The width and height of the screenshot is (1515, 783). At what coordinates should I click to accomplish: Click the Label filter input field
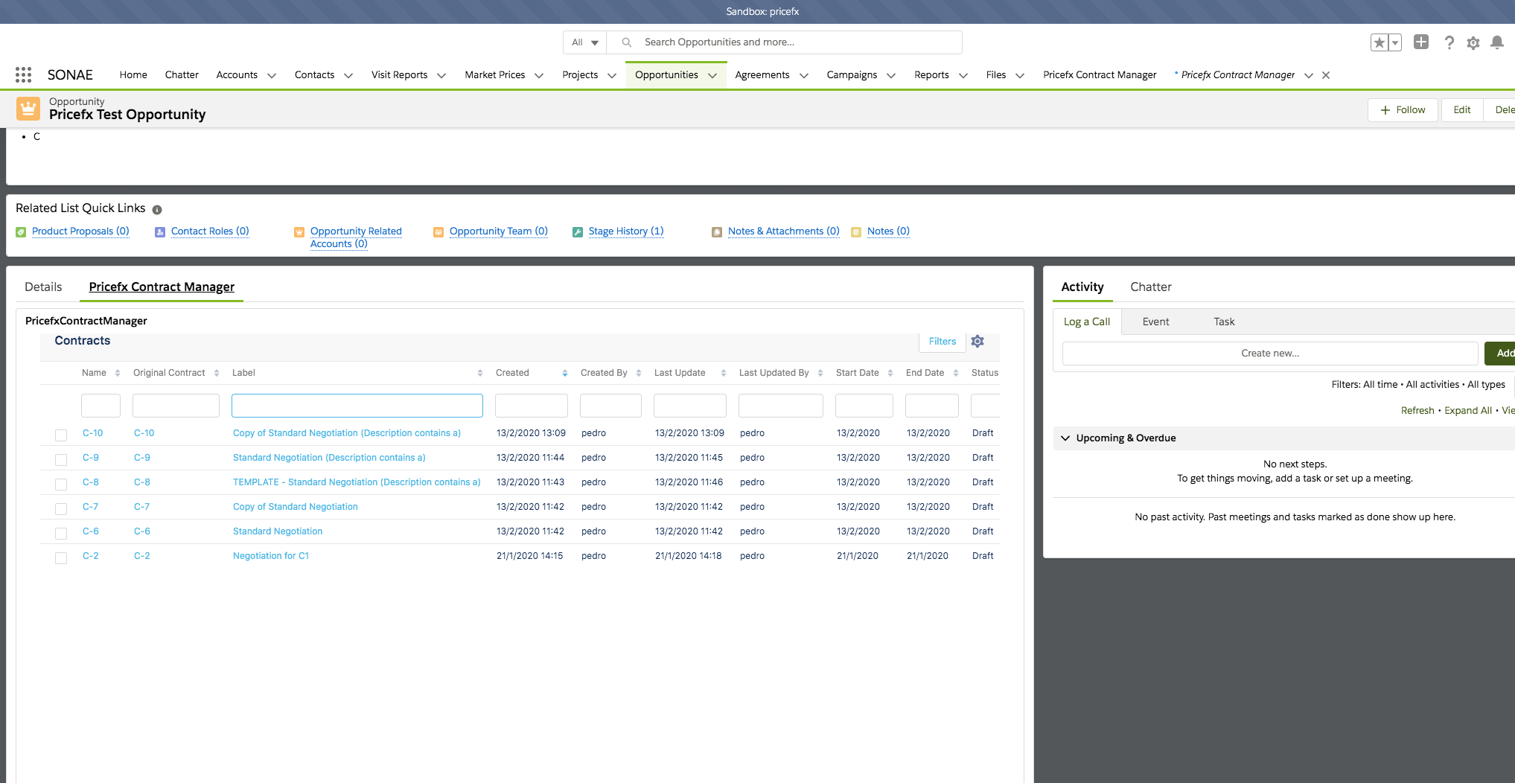(x=357, y=405)
